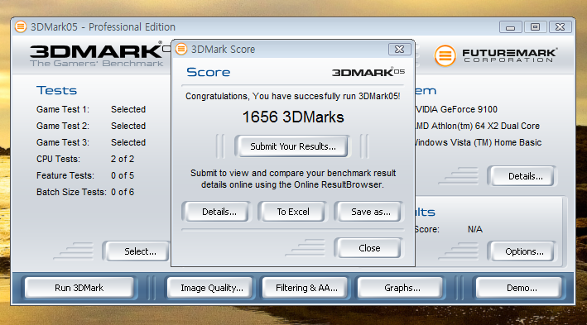
Task: Click 'Game Test 1:' label
Action: point(63,109)
